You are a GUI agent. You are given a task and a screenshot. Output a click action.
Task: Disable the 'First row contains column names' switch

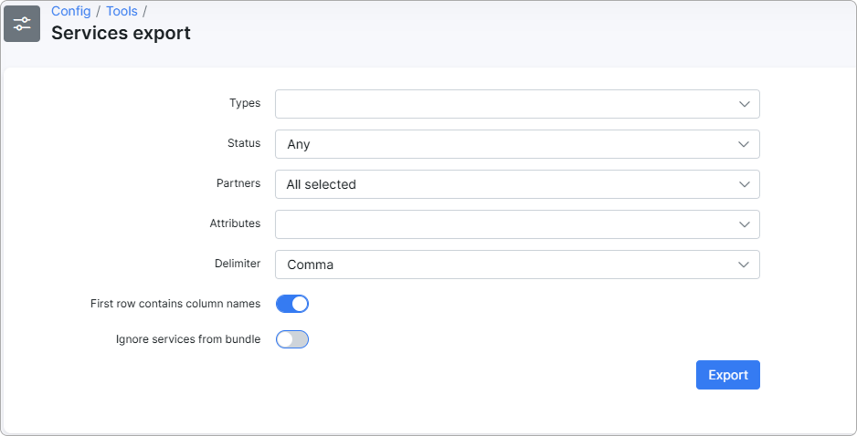coord(292,304)
